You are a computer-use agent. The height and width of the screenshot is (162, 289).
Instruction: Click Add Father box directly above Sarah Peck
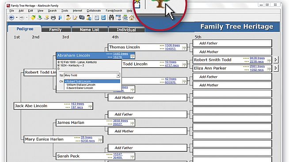(x=148, y=148)
